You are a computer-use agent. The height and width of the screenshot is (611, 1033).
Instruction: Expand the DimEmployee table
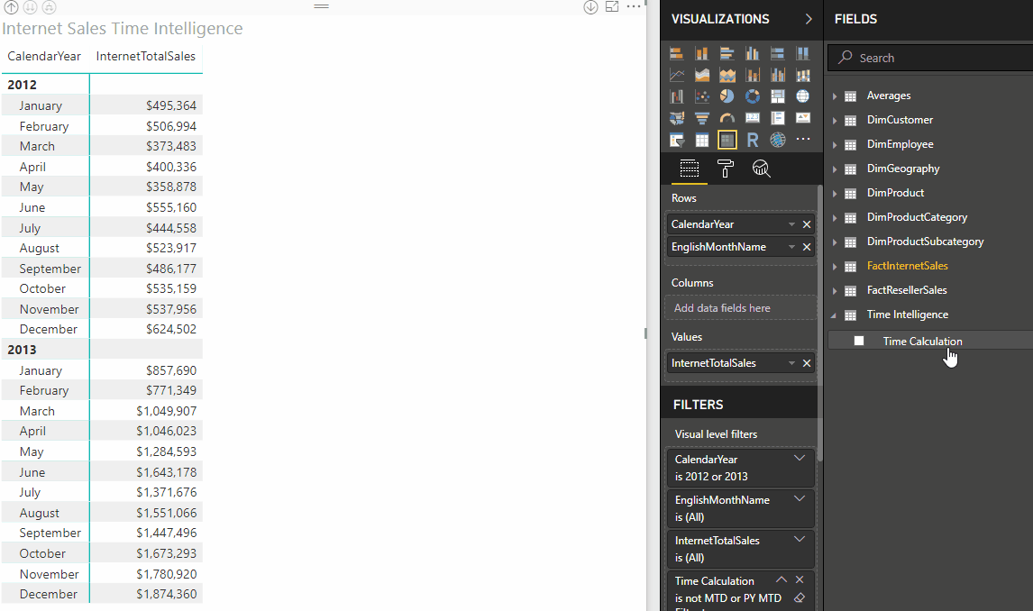pos(835,145)
